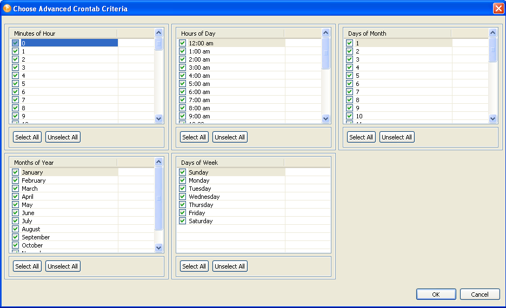
Task: Toggle day 10 of month checkbox
Action: point(349,116)
